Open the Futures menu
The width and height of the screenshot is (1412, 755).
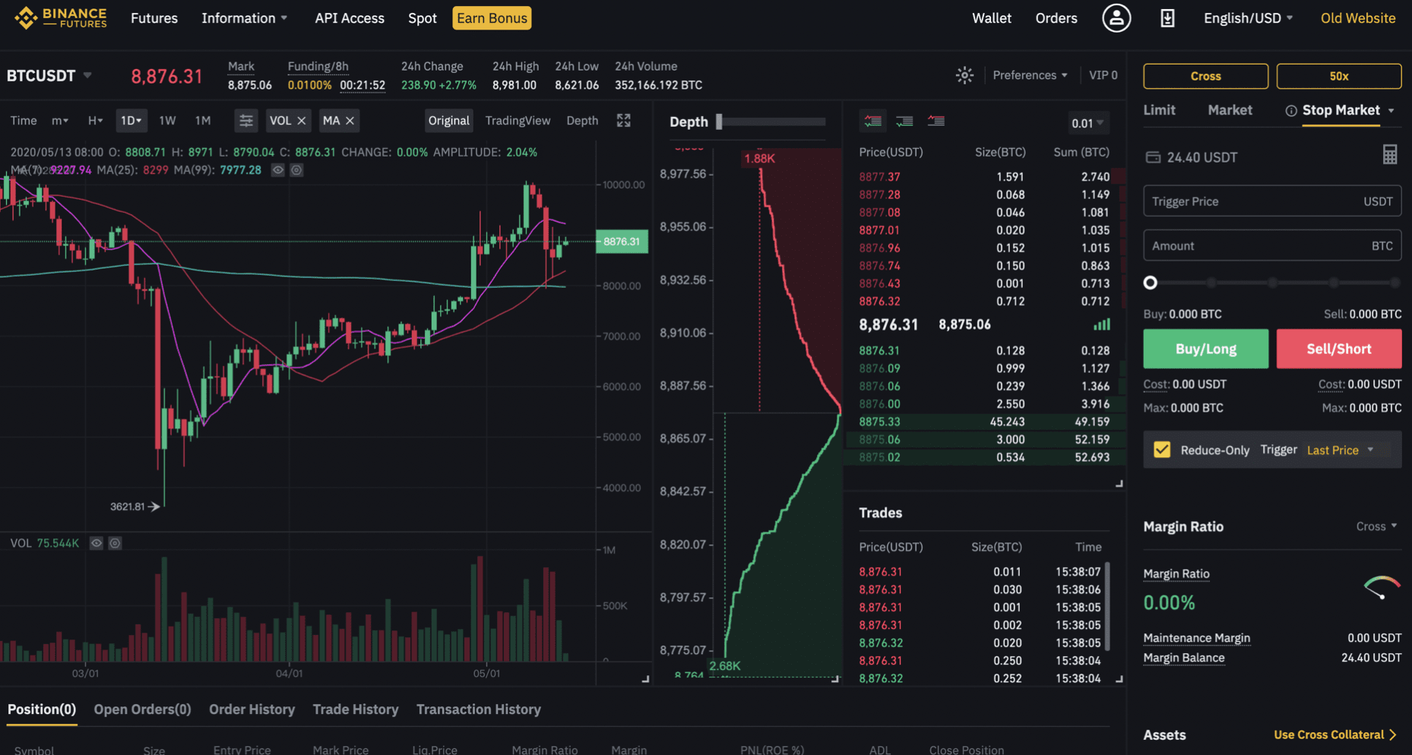coord(154,17)
